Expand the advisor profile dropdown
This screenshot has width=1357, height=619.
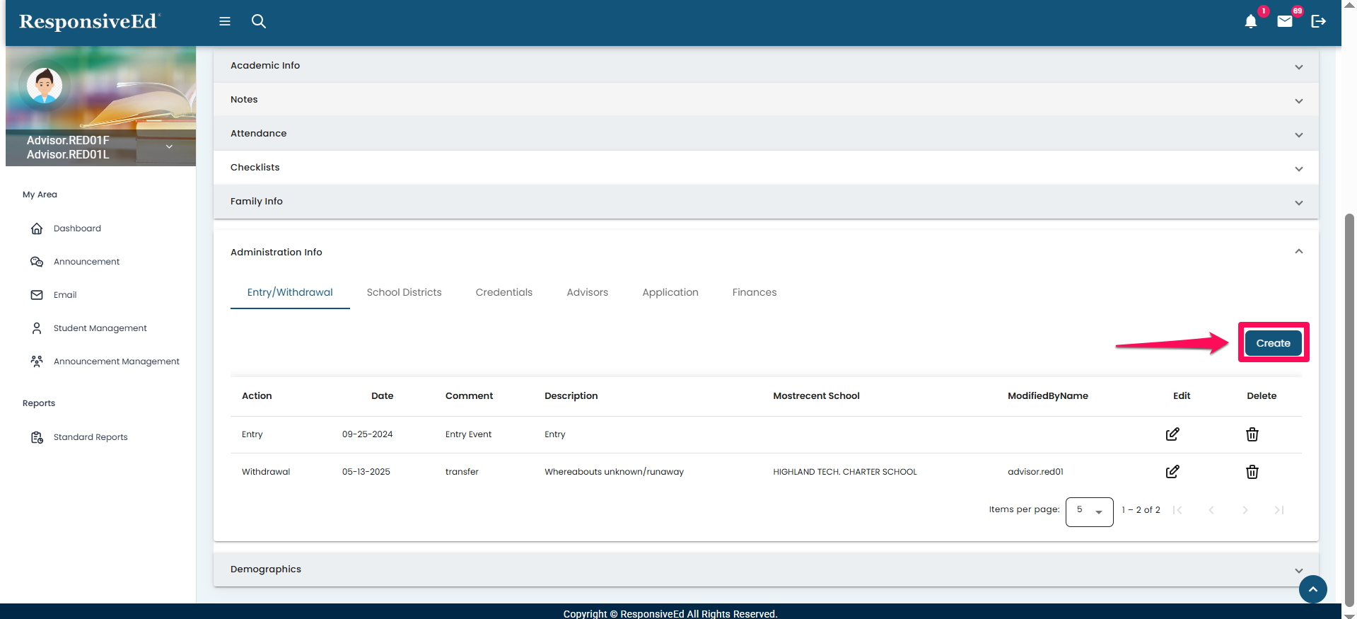(x=169, y=146)
